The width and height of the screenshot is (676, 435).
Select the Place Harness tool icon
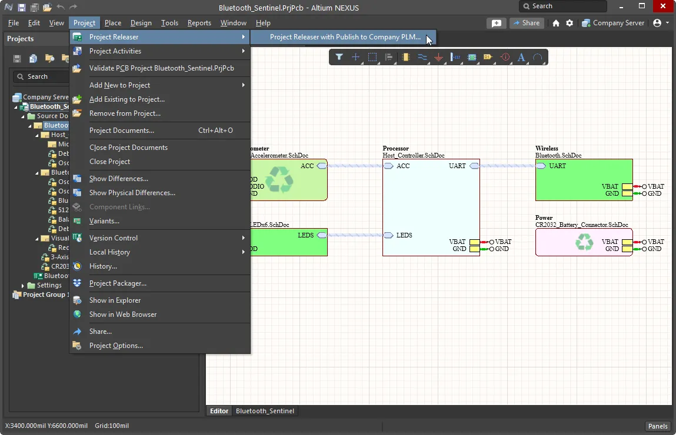click(x=455, y=57)
